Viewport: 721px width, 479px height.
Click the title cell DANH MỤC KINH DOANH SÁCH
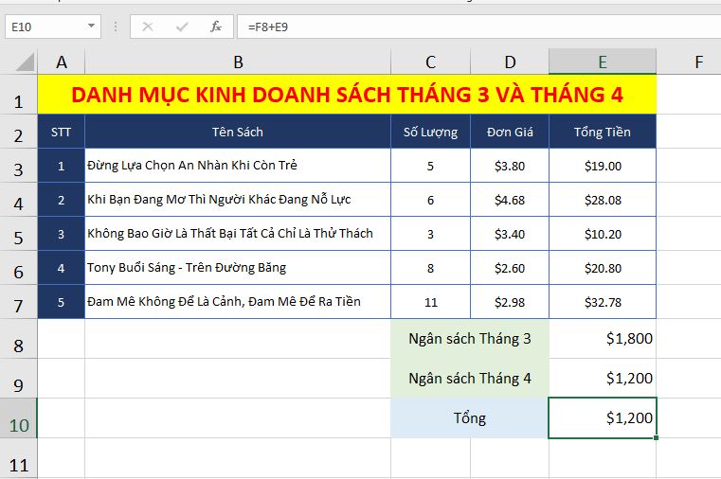coord(347,95)
